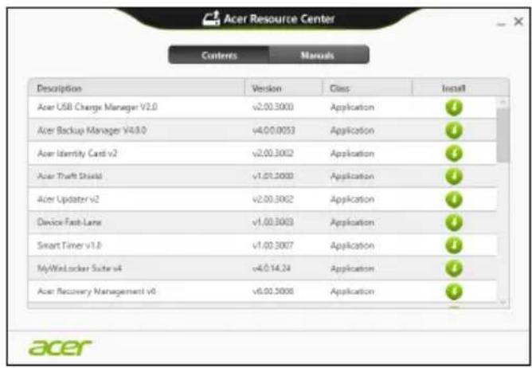Image resolution: width=532 pixels, height=368 pixels.
Task: Sort by Version column header
Action: tap(283, 88)
